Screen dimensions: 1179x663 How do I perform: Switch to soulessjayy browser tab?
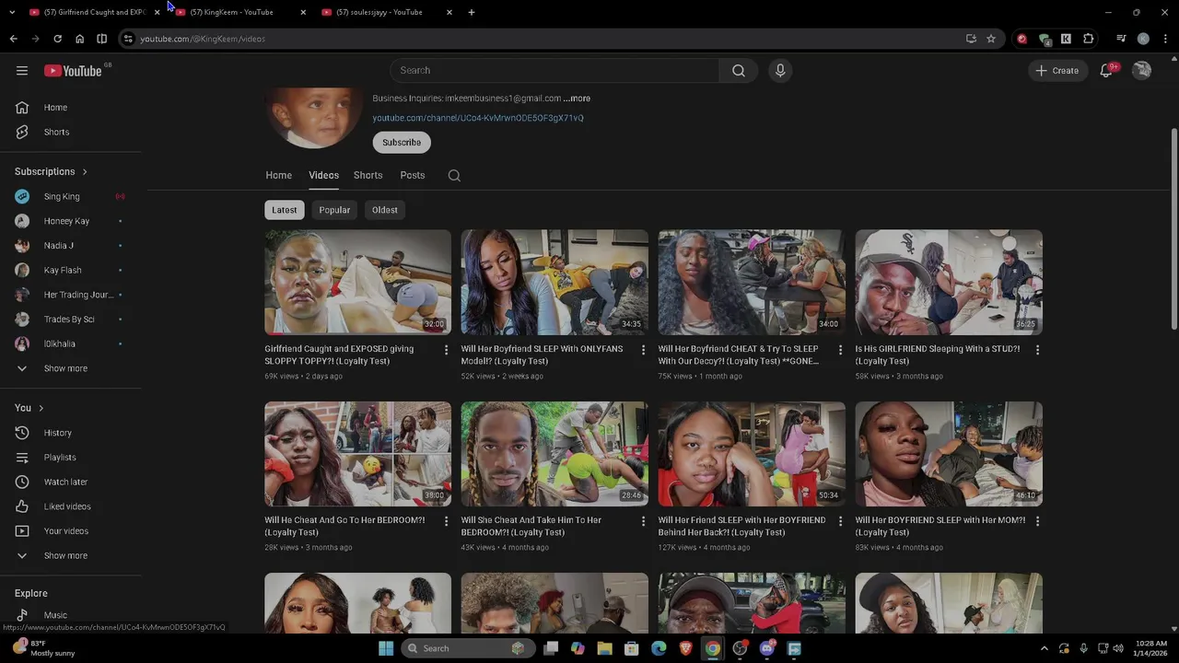pos(379,12)
